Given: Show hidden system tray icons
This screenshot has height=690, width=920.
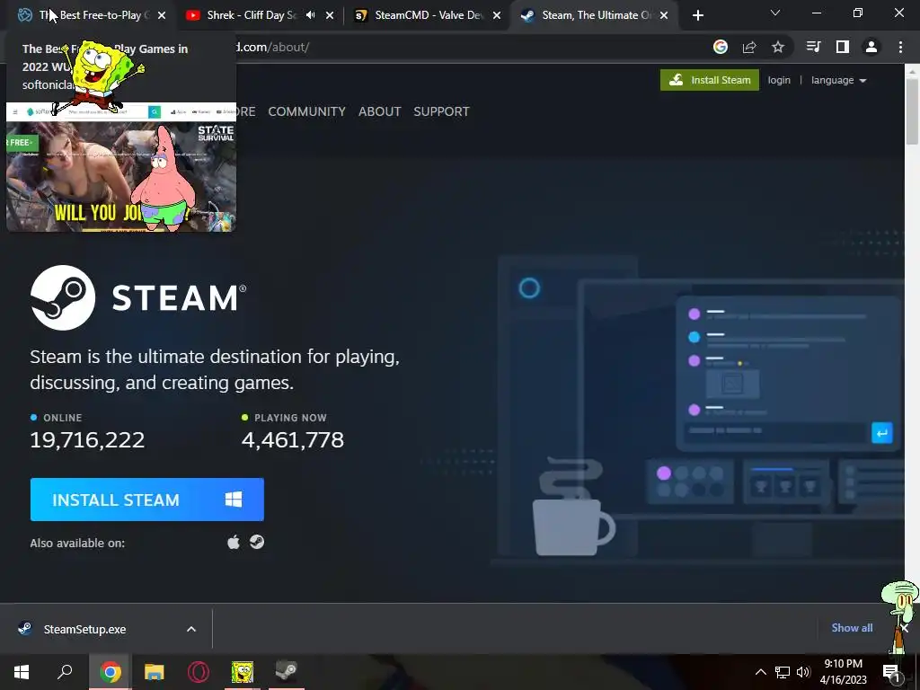Looking at the screenshot, I should coord(760,672).
